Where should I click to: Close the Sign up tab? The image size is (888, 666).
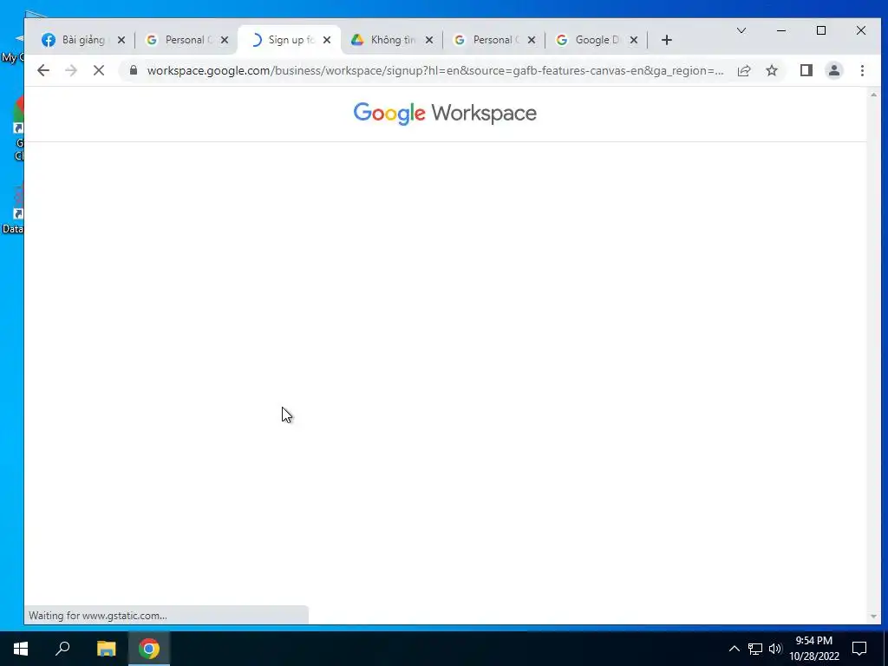click(327, 40)
